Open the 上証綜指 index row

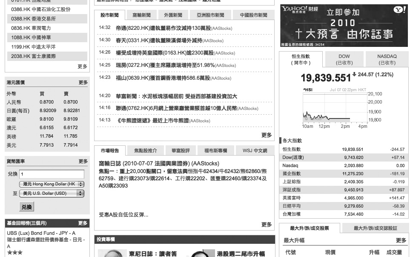click(x=344, y=182)
